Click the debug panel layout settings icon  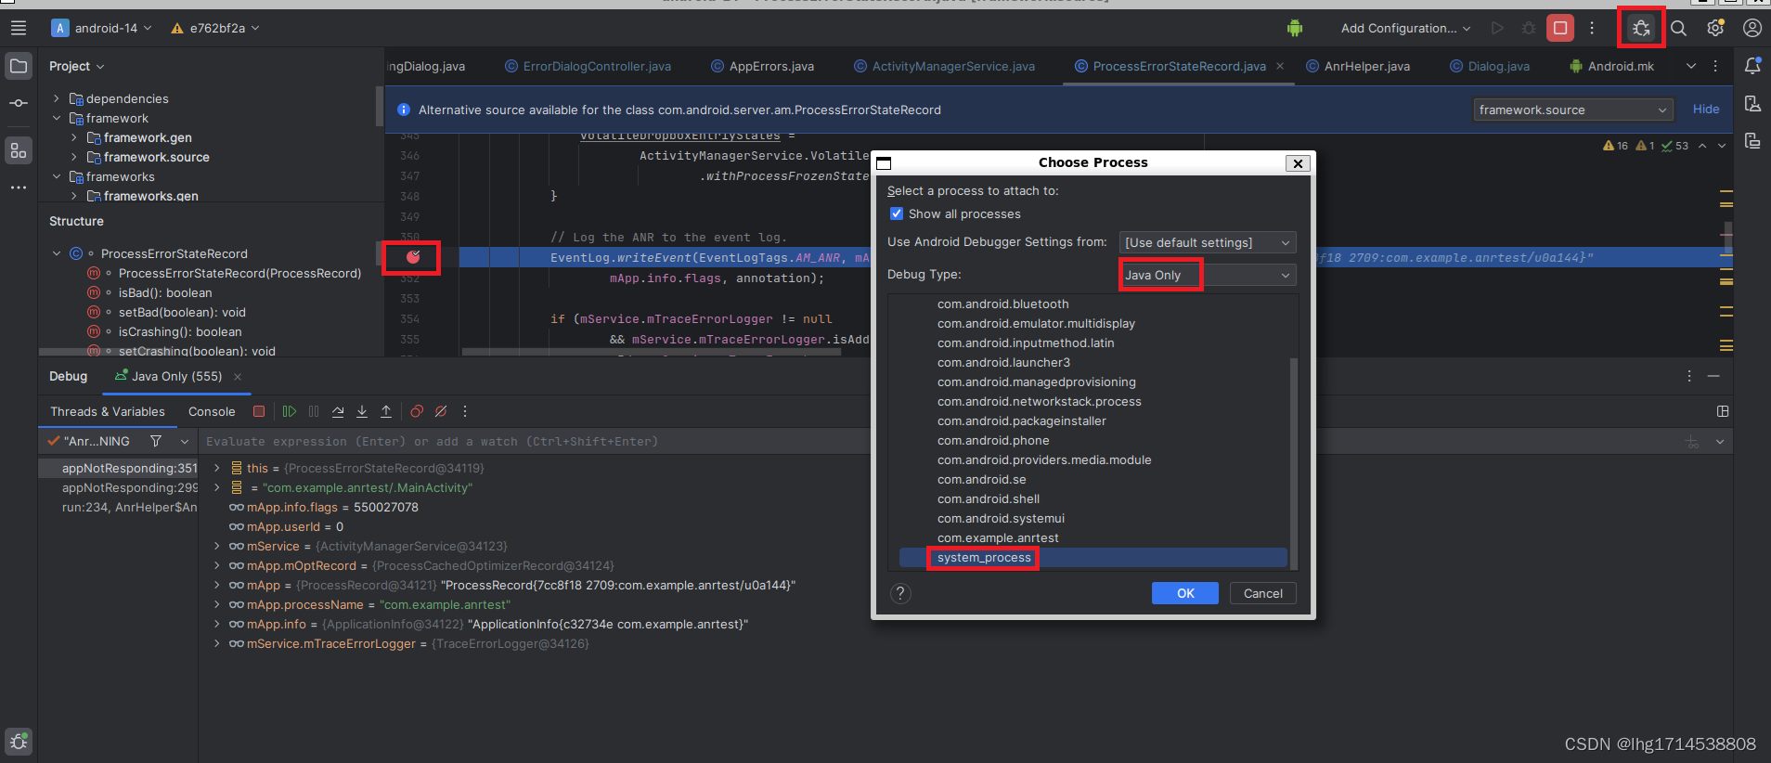pyautogui.click(x=1723, y=411)
